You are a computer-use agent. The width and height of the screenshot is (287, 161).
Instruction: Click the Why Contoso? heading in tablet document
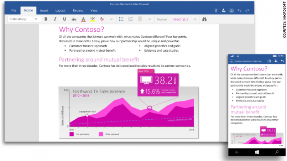[x=81, y=29]
